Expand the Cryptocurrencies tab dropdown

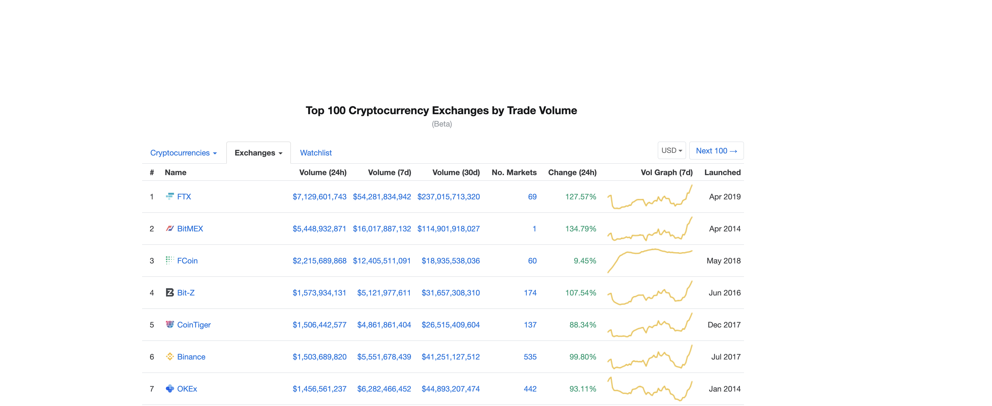(183, 153)
